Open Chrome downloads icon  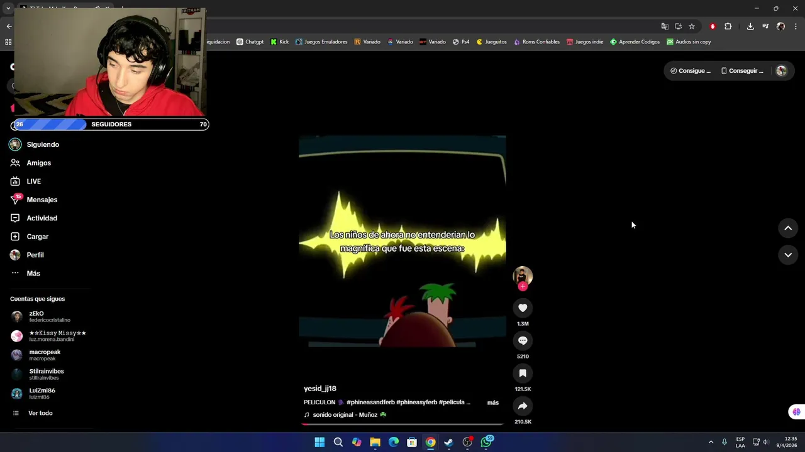click(750, 26)
